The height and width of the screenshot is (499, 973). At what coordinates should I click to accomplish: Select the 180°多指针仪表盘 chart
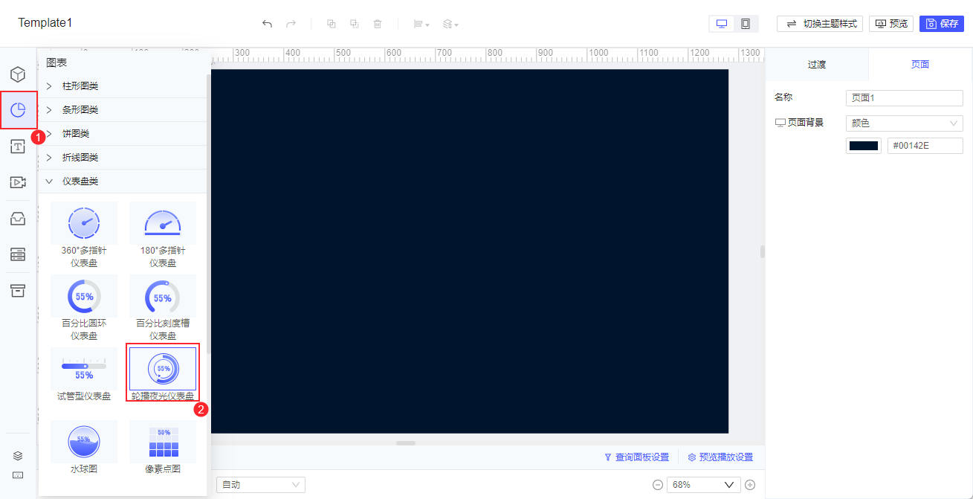pyautogui.click(x=163, y=235)
